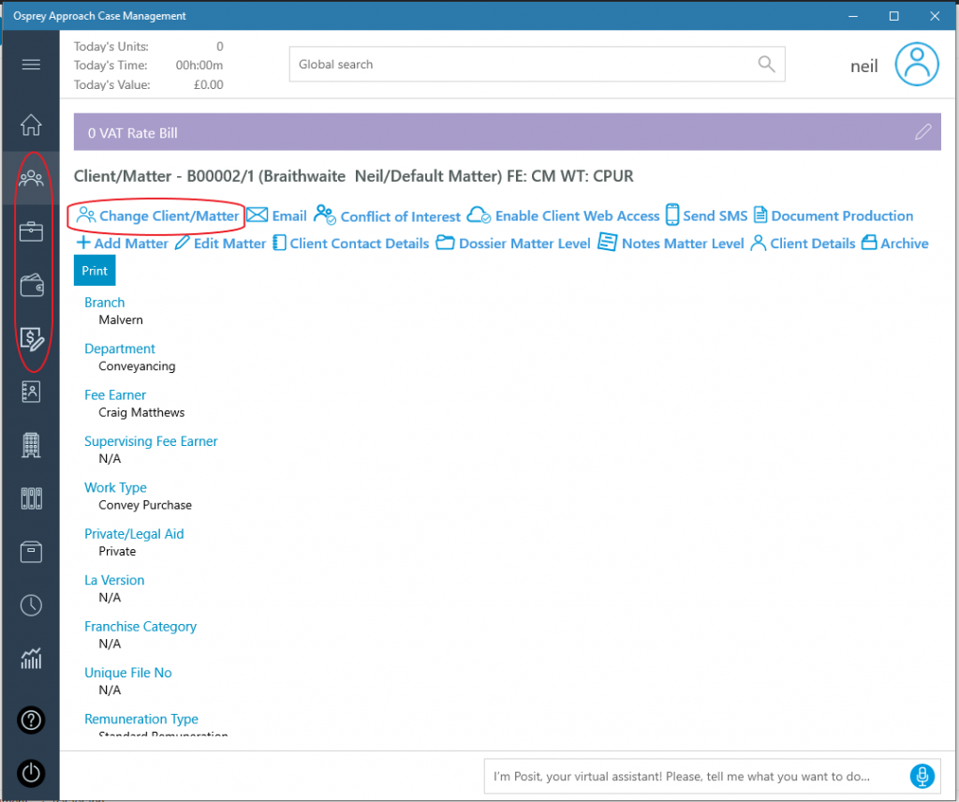Click the La Version label
This screenshot has height=802, width=959.
[114, 581]
